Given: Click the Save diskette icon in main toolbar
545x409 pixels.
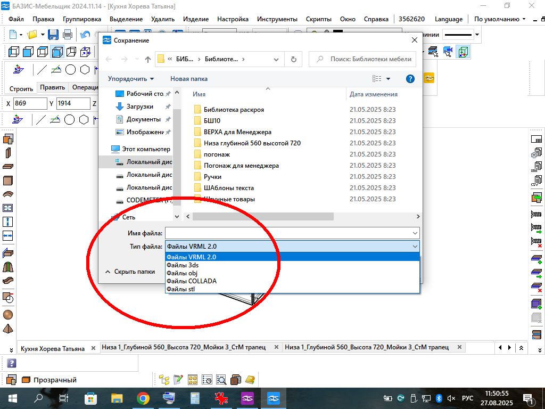Looking at the screenshot, I should pos(53,35).
